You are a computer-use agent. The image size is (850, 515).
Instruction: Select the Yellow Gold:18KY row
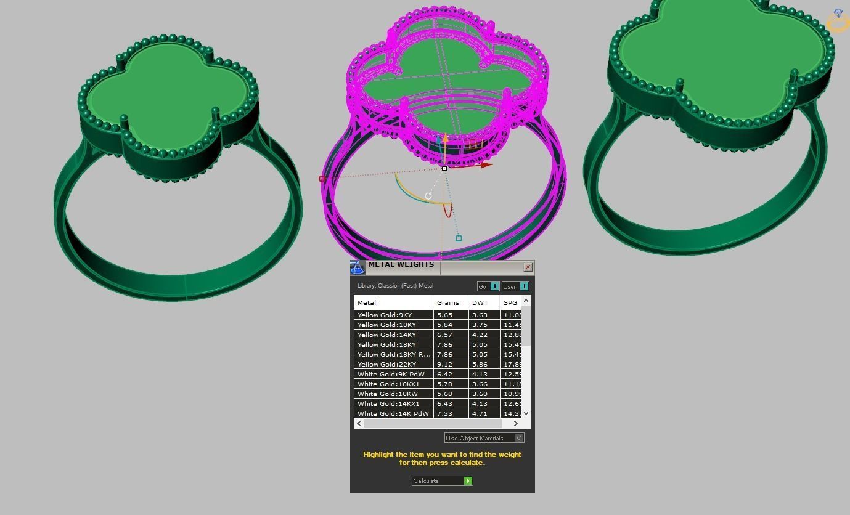[x=438, y=344]
